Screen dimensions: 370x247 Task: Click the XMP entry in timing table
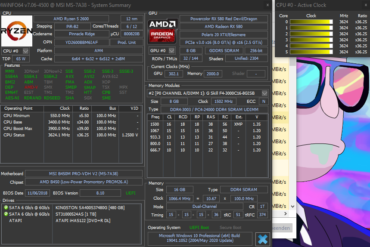[x=238, y=124]
